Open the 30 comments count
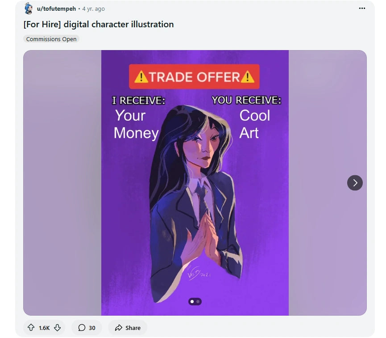This screenshot has width=386, height=338. tap(92, 328)
